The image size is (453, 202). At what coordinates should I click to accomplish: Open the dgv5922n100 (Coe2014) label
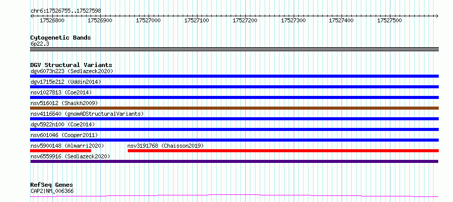coord(63,124)
